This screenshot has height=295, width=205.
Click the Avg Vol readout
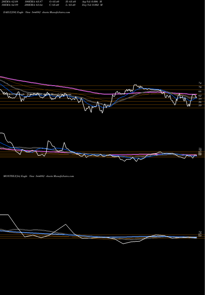(92, 2)
